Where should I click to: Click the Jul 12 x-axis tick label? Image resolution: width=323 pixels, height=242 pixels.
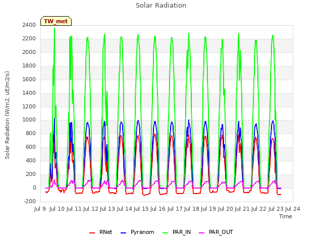tap(91, 209)
